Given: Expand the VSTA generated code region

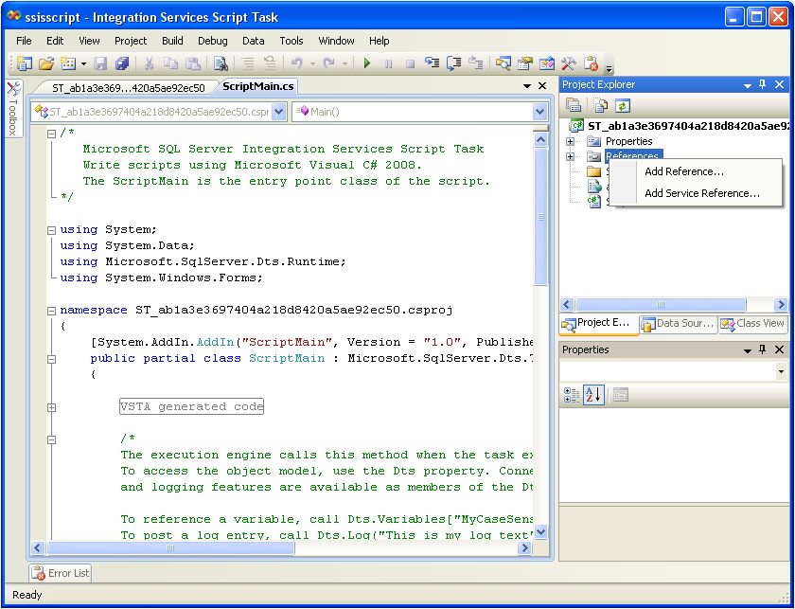Looking at the screenshot, I should click(51, 407).
